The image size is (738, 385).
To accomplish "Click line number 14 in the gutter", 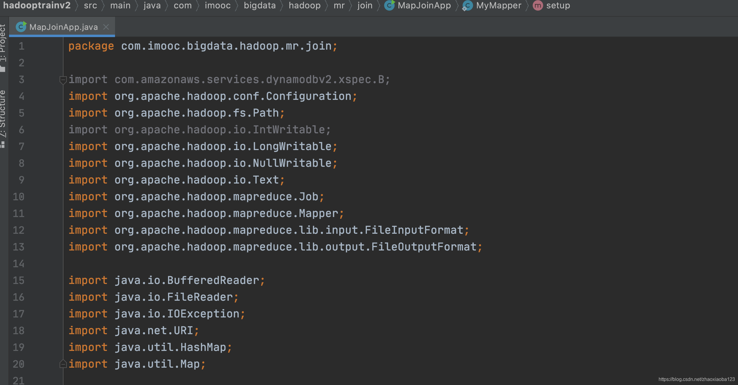I will 19,264.
